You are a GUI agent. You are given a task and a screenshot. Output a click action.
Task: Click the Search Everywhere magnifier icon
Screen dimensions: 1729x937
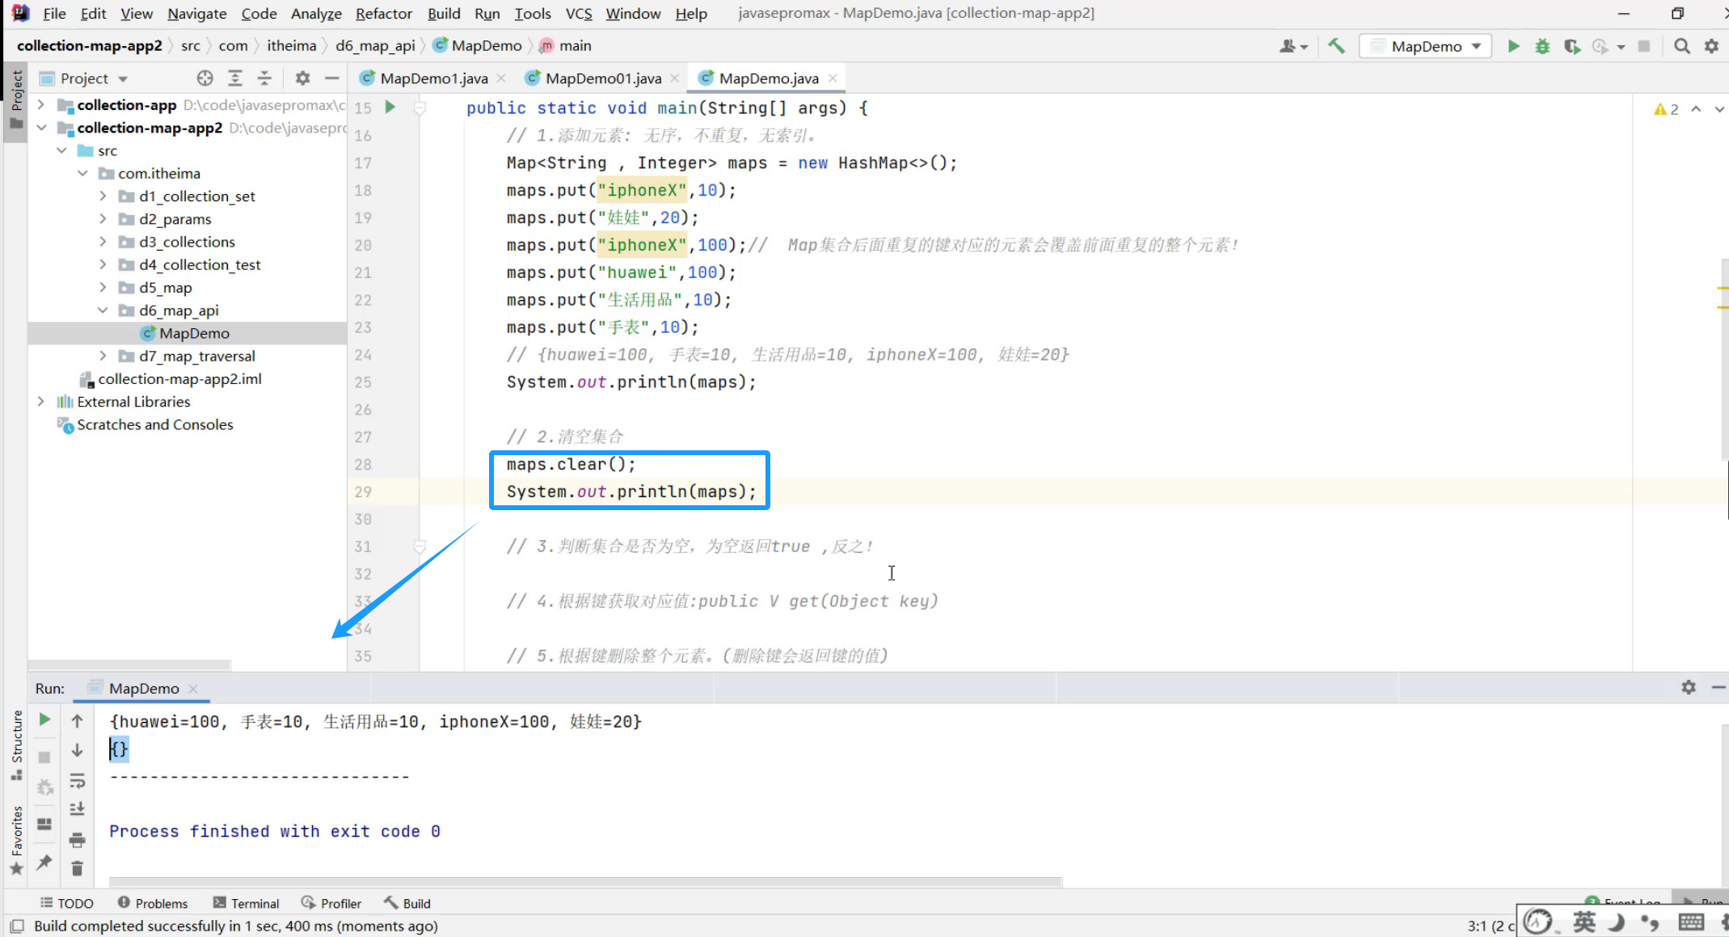pyautogui.click(x=1682, y=46)
